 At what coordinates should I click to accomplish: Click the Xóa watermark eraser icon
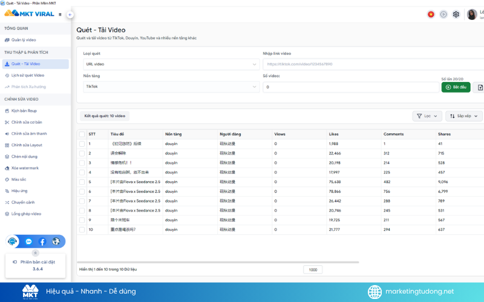tap(7, 169)
